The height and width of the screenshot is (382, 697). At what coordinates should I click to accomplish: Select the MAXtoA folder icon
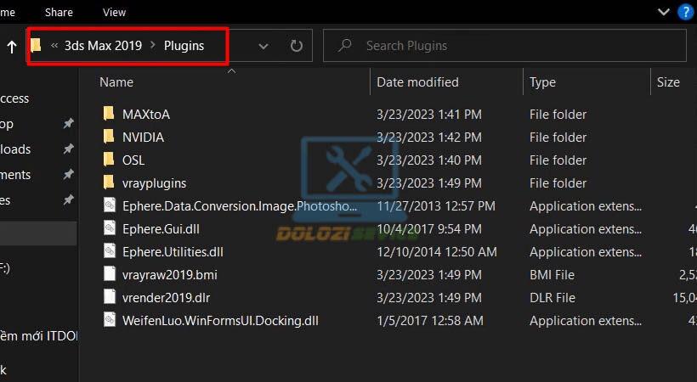click(109, 114)
